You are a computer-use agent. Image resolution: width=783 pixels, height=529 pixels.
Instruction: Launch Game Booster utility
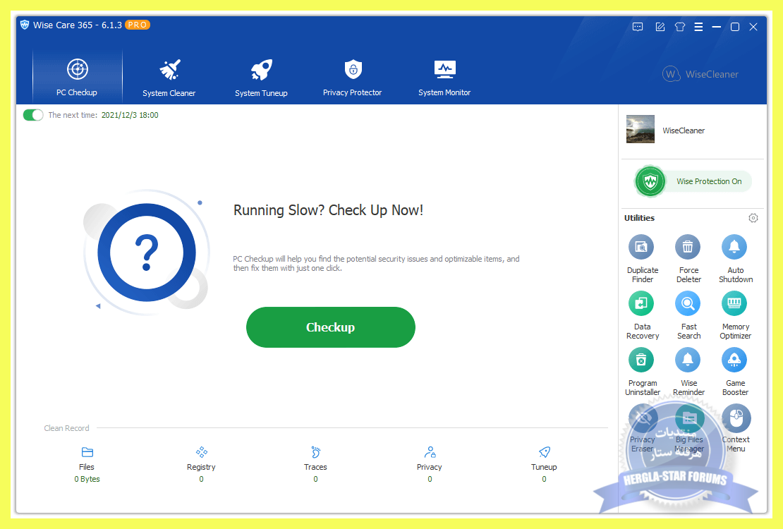(x=736, y=371)
